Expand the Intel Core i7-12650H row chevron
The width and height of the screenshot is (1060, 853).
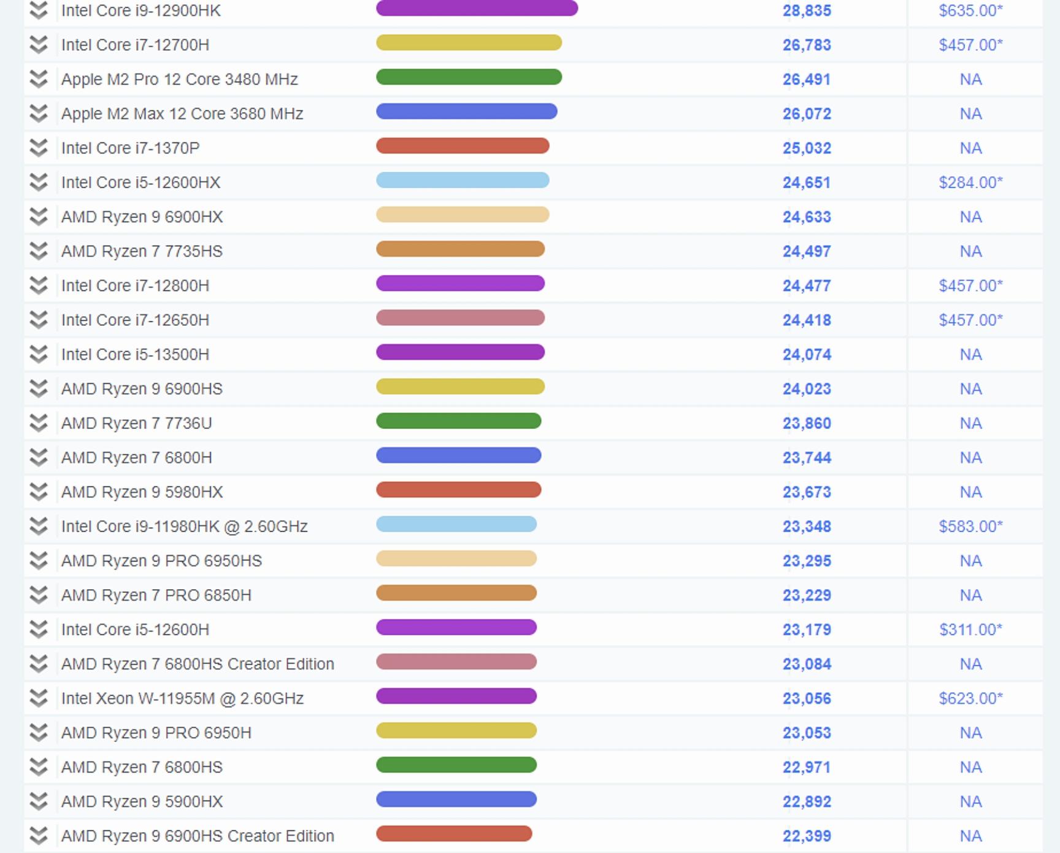[x=39, y=320]
